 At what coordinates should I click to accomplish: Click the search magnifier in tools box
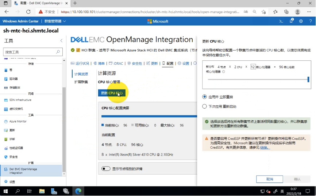coord(58,52)
